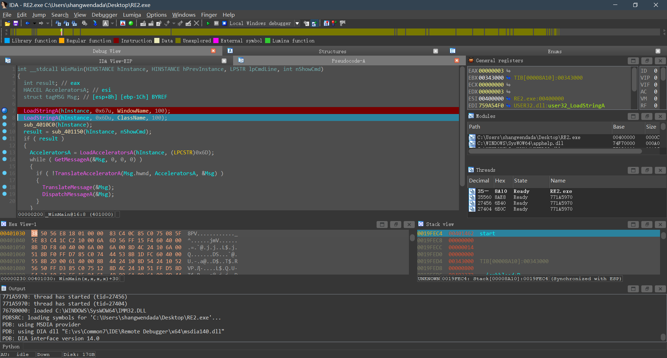Click the Make code toolbar icon
The height and width of the screenshot is (358, 667).
(143, 23)
